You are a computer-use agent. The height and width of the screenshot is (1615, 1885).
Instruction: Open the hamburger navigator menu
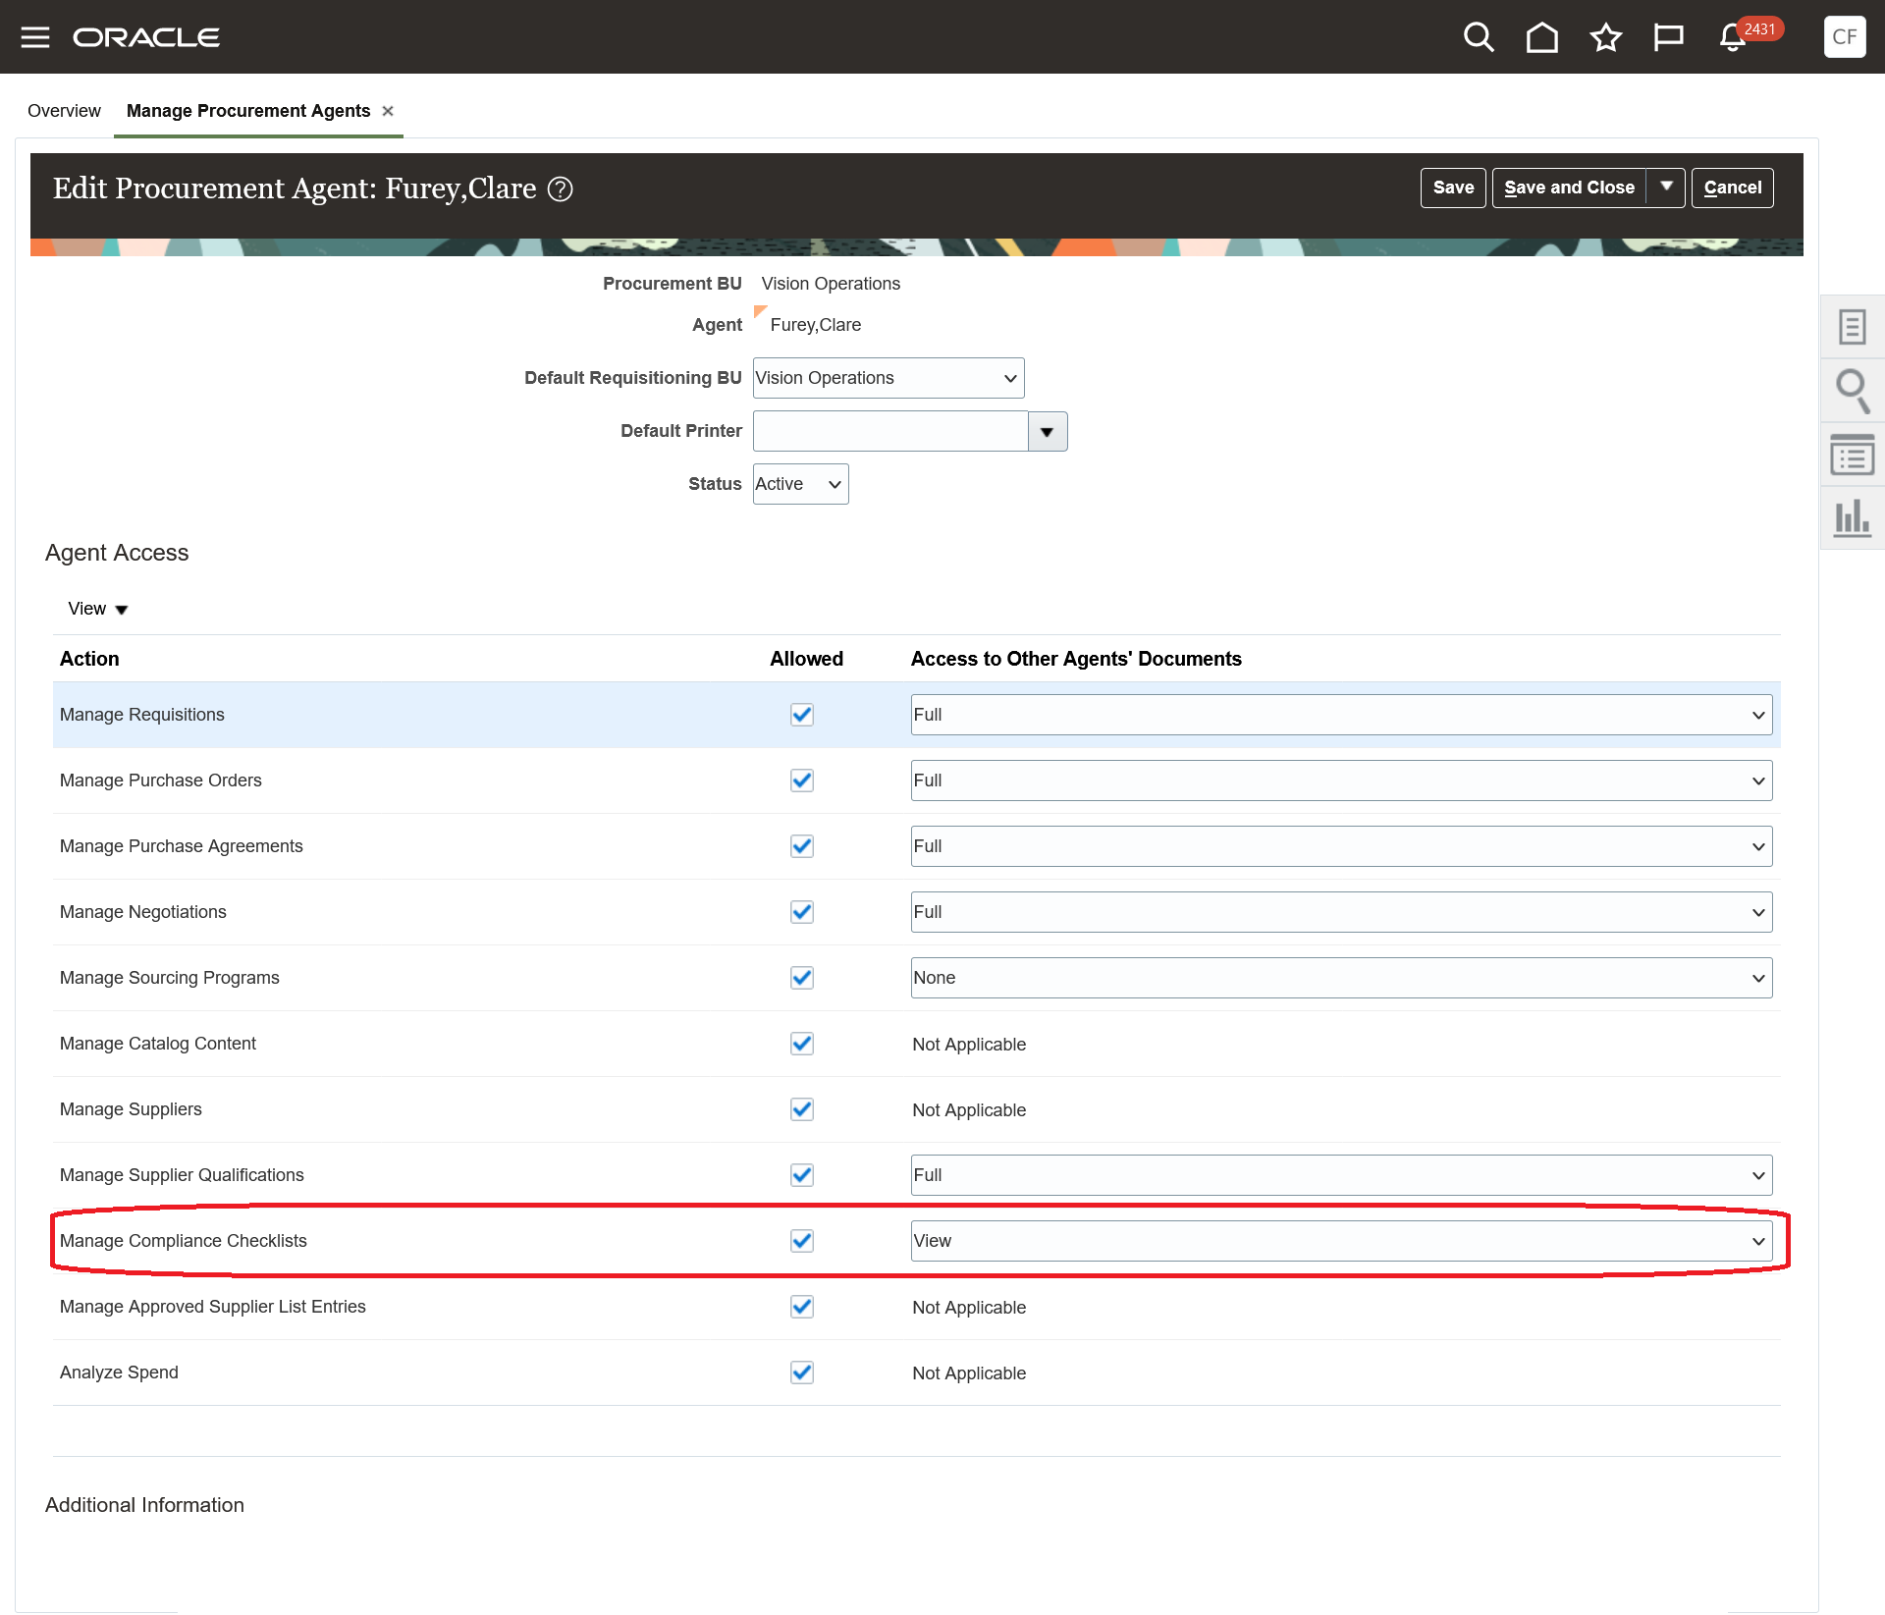pos(35,37)
